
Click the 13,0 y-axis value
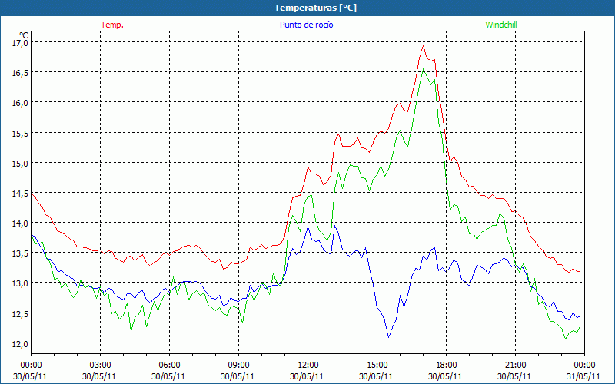21,283
